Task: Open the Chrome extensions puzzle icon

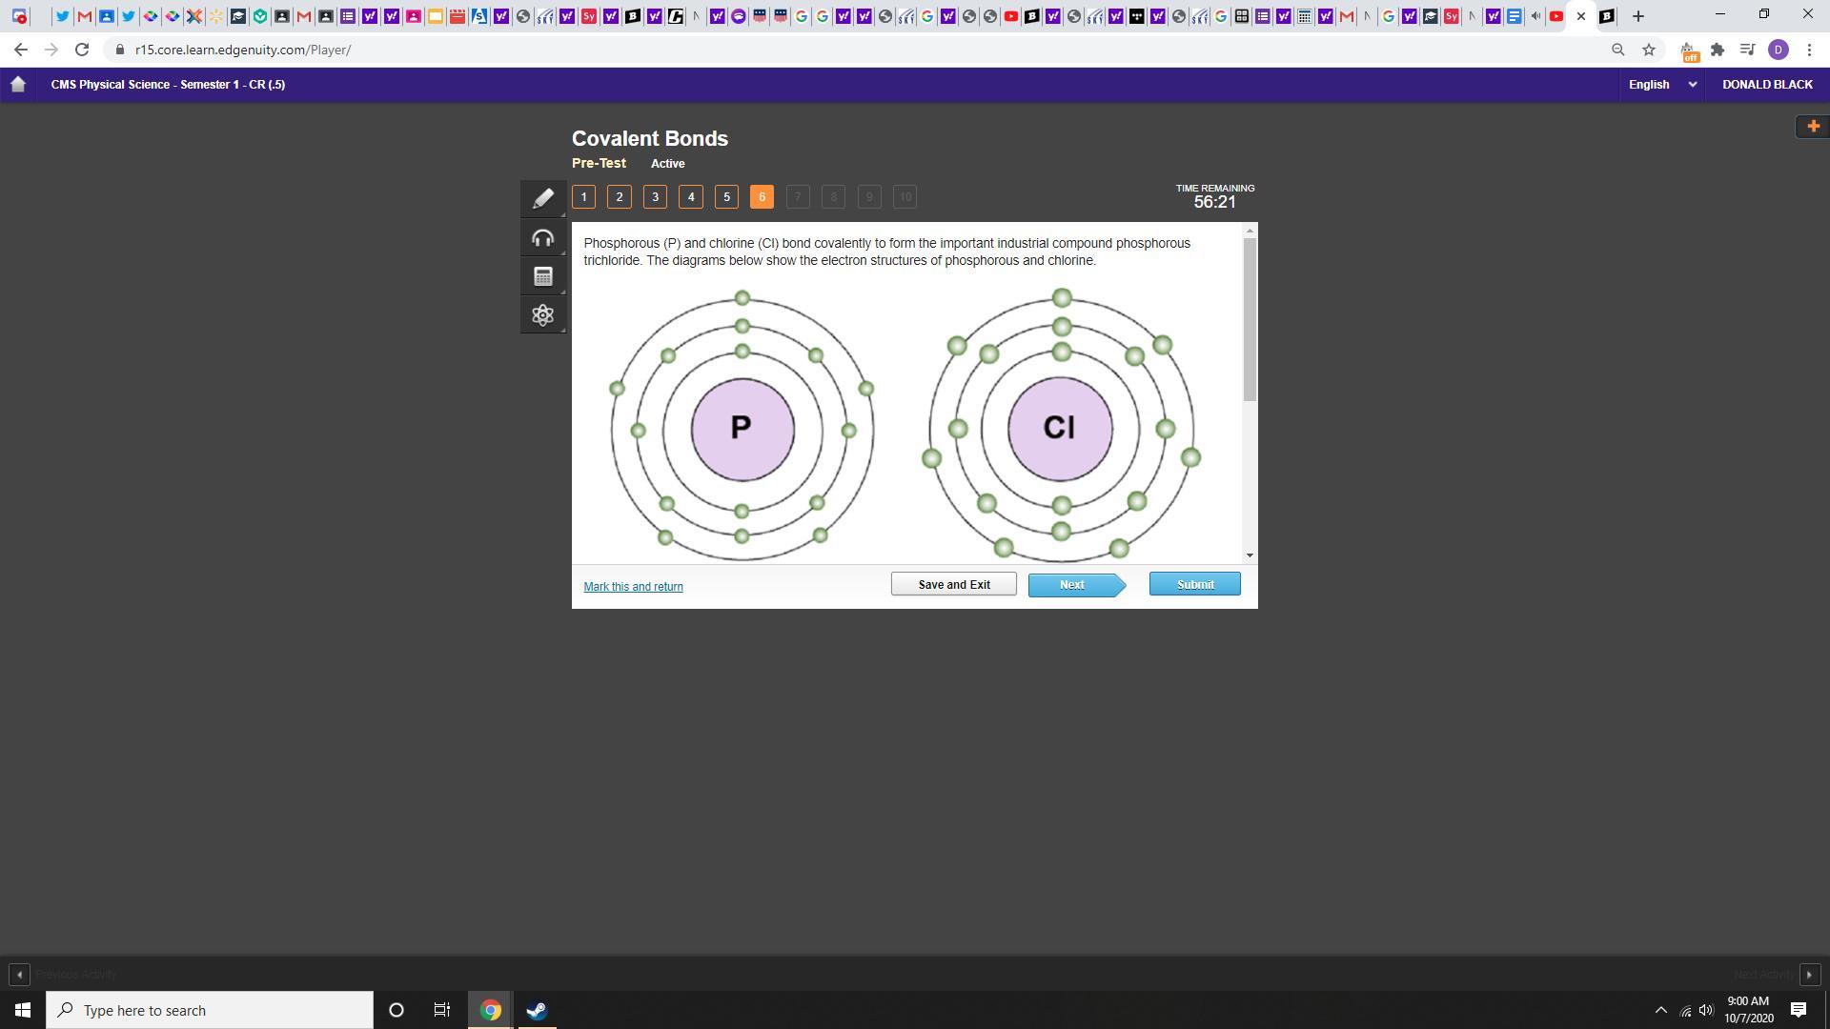Action: 1718,50
